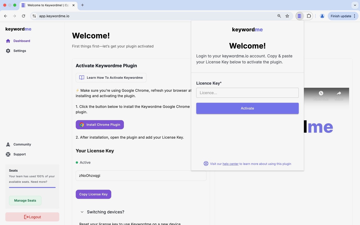
Task: Open the Community sidebar item
Action: pyautogui.click(x=22, y=145)
